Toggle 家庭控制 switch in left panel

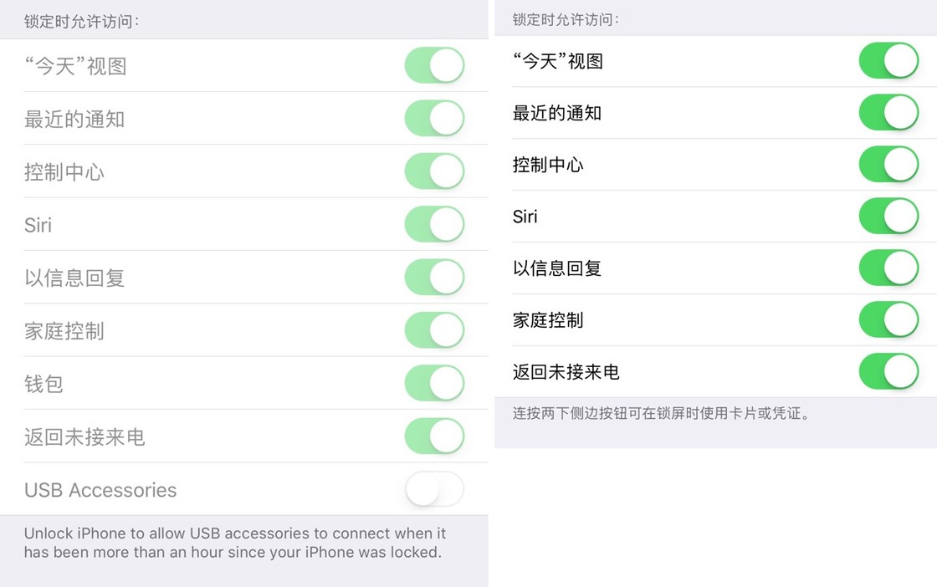click(x=434, y=330)
